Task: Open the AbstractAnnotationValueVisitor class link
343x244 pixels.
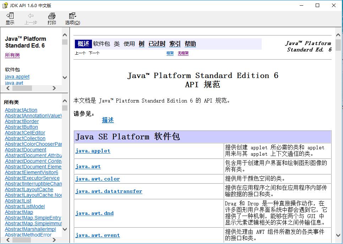Action: point(33,116)
